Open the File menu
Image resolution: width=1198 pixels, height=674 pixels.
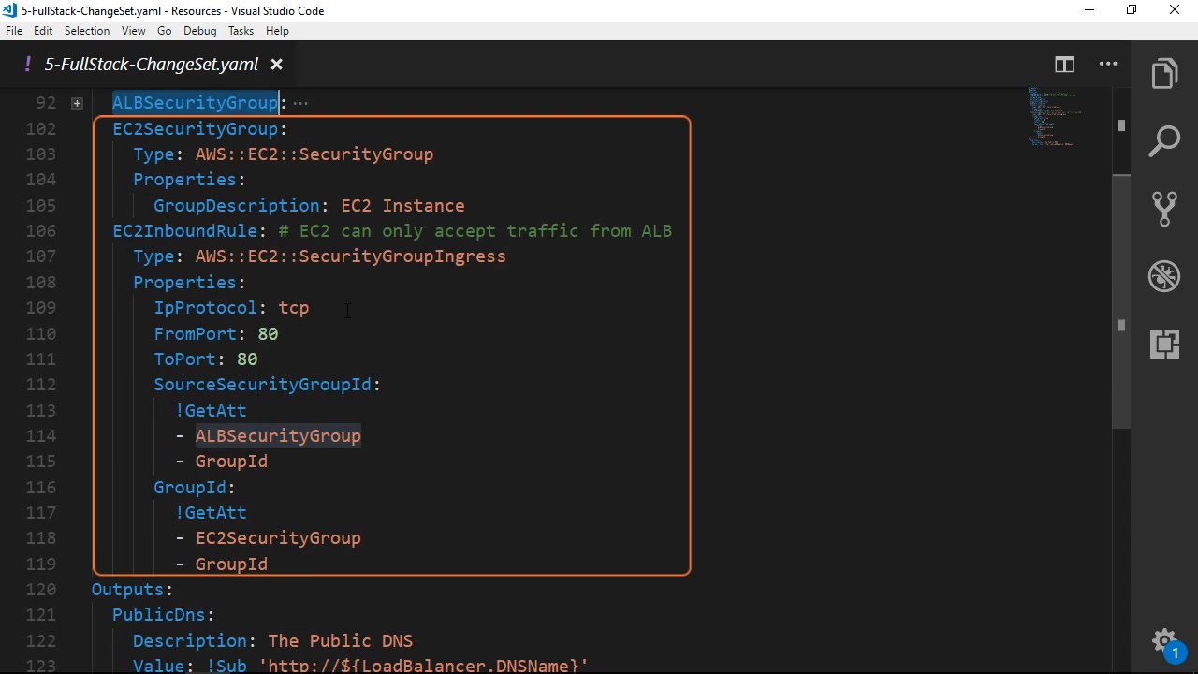point(14,31)
